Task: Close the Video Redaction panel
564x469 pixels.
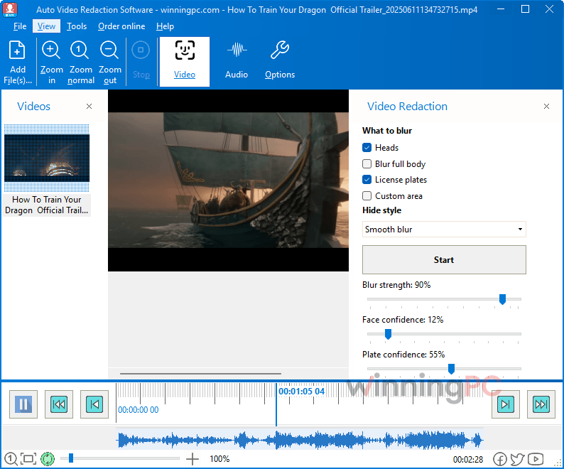Action: 546,106
